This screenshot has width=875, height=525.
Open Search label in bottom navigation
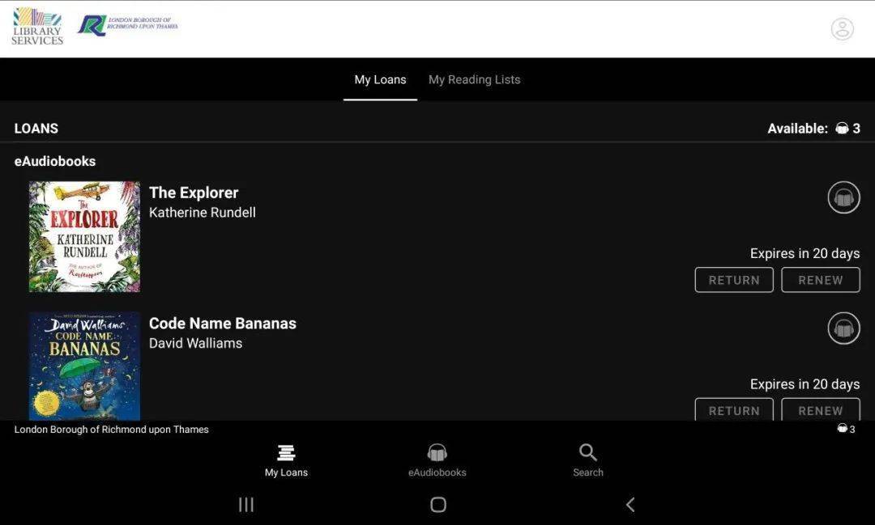click(x=588, y=472)
